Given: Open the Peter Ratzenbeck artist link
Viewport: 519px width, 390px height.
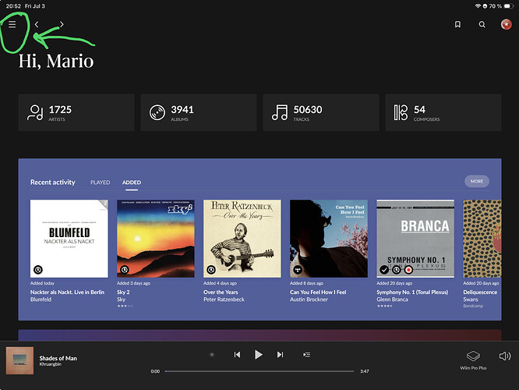Looking at the screenshot, I should tap(224, 300).
